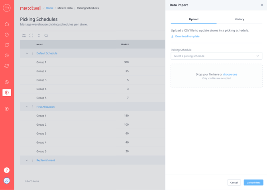Select the highlighted Master Data sidebar icon
Image resolution: width=267 pixels, height=190 pixels.
pos(7,93)
